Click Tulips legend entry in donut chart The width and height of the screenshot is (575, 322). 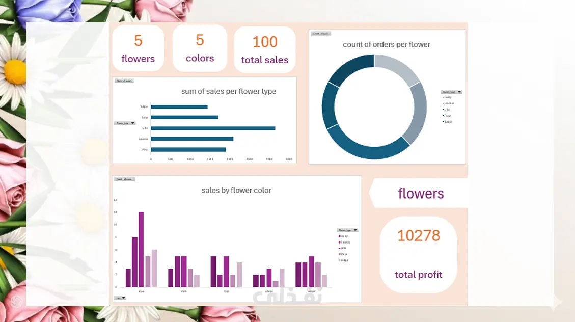pyautogui.click(x=447, y=122)
